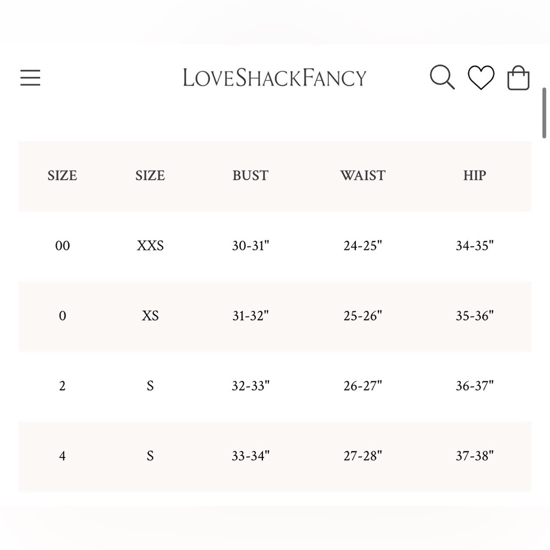Click the 33-34" bust measurement
This screenshot has width=550, height=550.
tap(250, 456)
